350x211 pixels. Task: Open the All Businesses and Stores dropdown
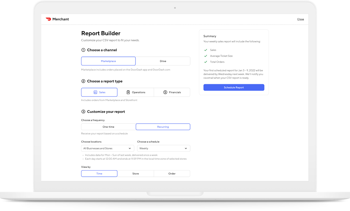click(x=108, y=148)
